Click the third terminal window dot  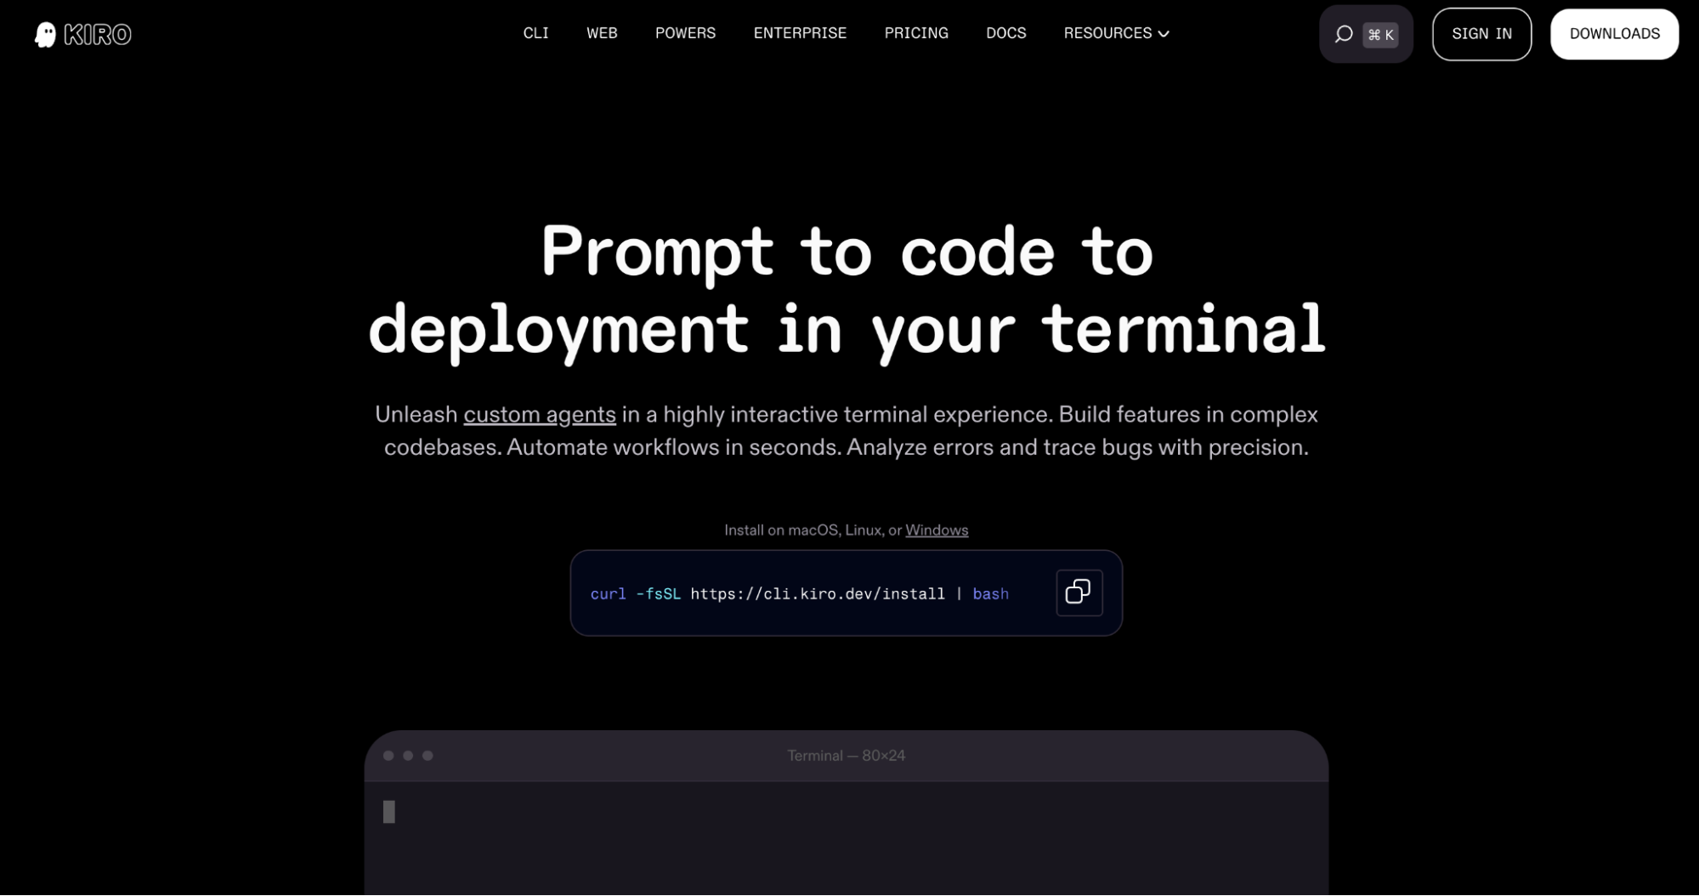tap(428, 756)
